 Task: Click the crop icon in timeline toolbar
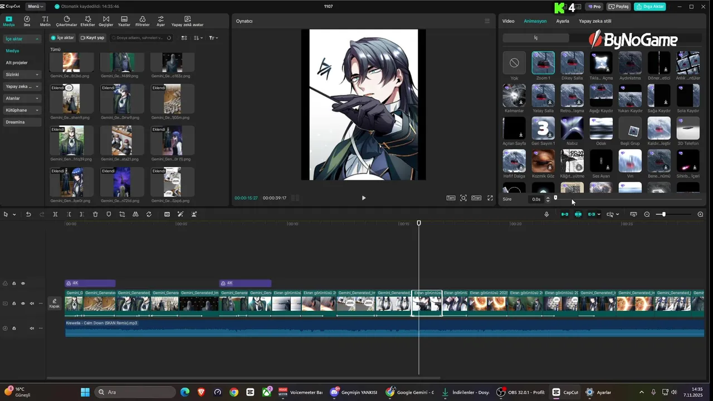[122, 214]
